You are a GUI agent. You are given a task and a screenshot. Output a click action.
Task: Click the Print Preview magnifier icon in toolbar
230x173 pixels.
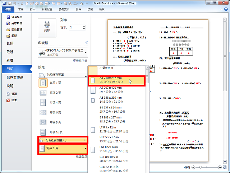pyautogui.click(x=42, y=4)
